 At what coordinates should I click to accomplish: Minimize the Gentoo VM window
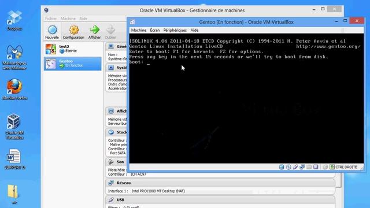336,21
